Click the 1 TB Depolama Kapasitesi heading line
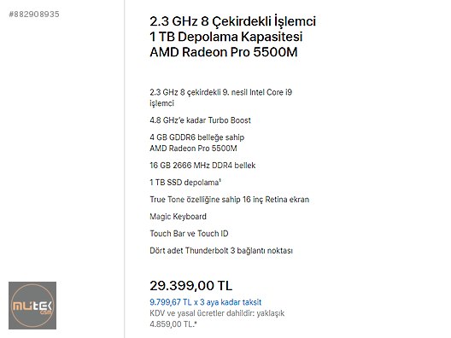The width and height of the screenshot is (451, 338). click(226, 37)
